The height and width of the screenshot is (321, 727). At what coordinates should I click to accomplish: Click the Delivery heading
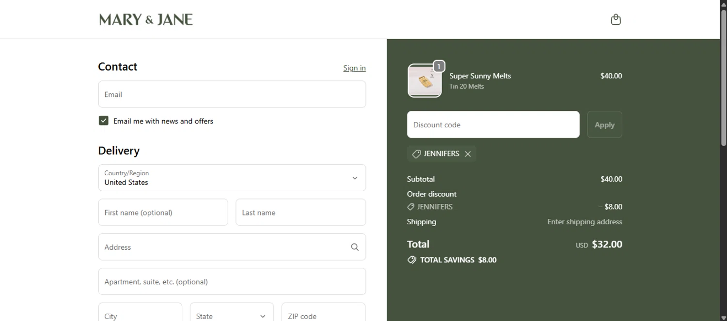click(119, 151)
